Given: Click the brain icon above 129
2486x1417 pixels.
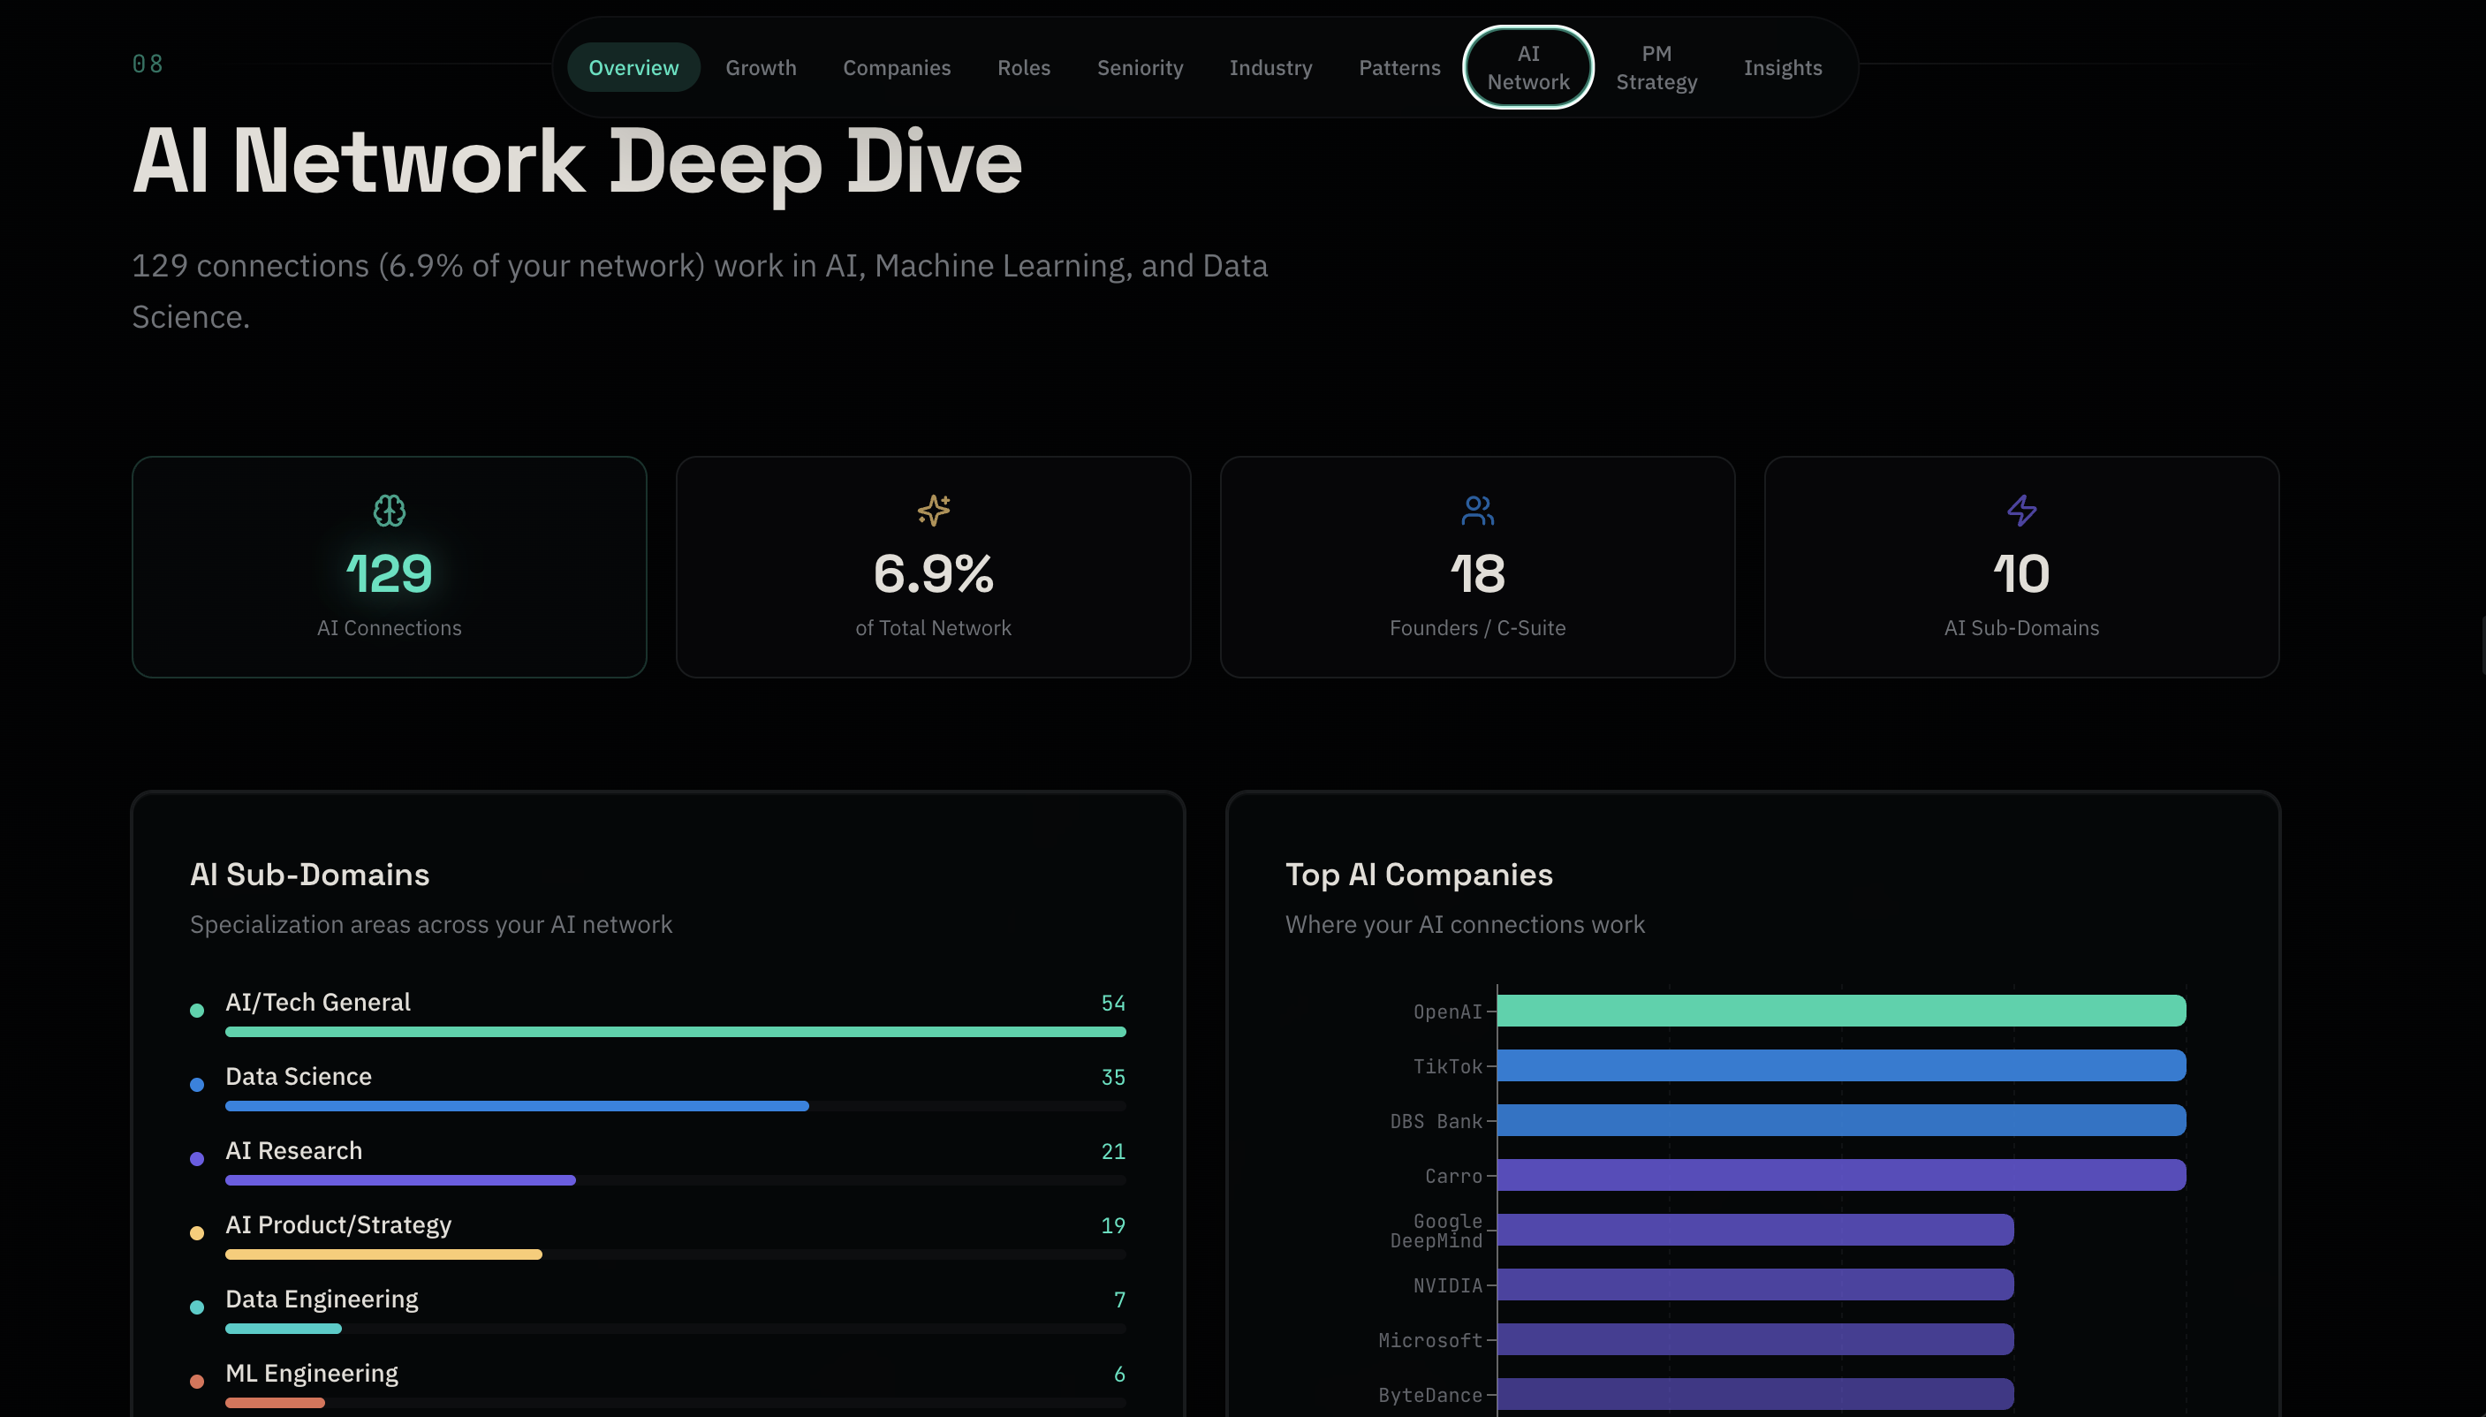Looking at the screenshot, I should pyautogui.click(x=390, y=511).
